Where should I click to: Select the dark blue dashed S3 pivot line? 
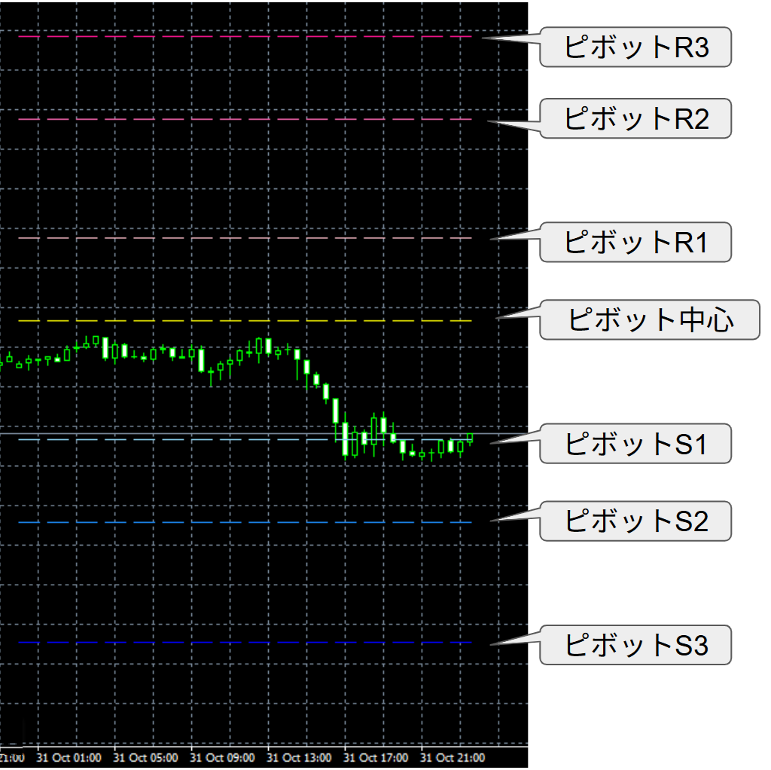245,643
